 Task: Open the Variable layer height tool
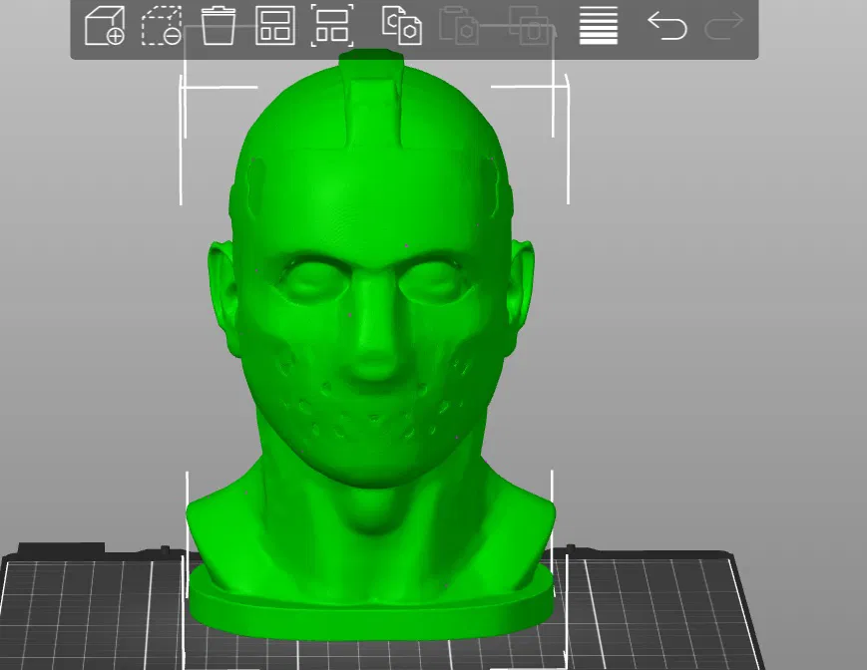coord(599,25)
